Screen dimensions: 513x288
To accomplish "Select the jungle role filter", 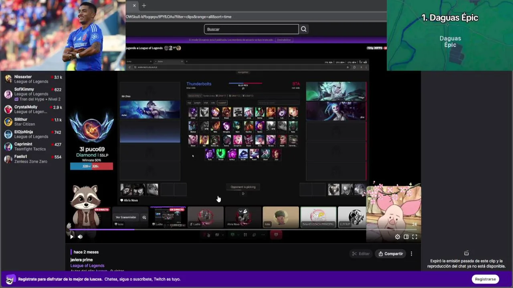I will (198, 103).
